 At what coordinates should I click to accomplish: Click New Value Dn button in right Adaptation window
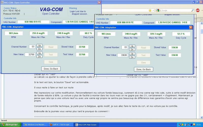(132, 57)
